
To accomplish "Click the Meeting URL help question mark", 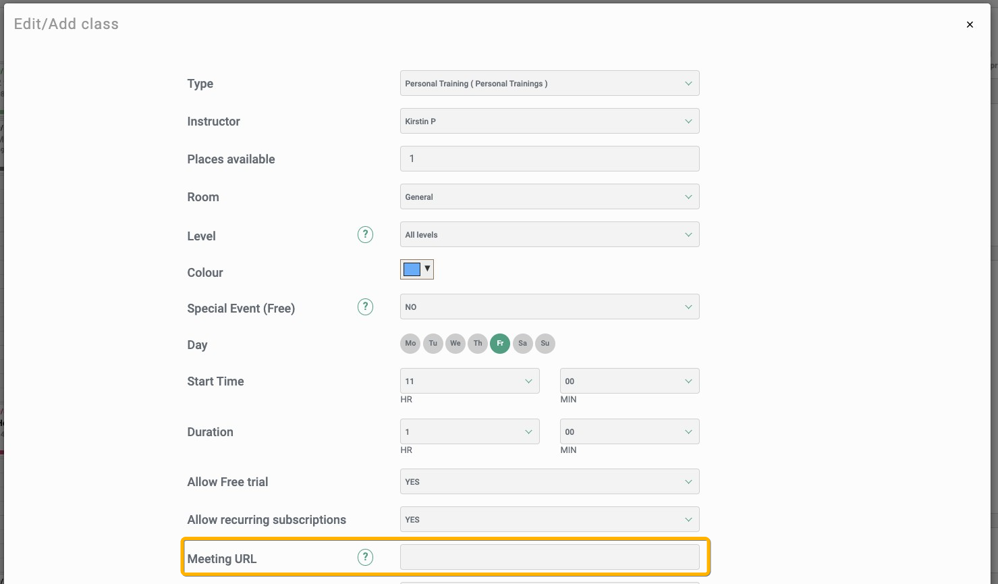I will point(365,557).
